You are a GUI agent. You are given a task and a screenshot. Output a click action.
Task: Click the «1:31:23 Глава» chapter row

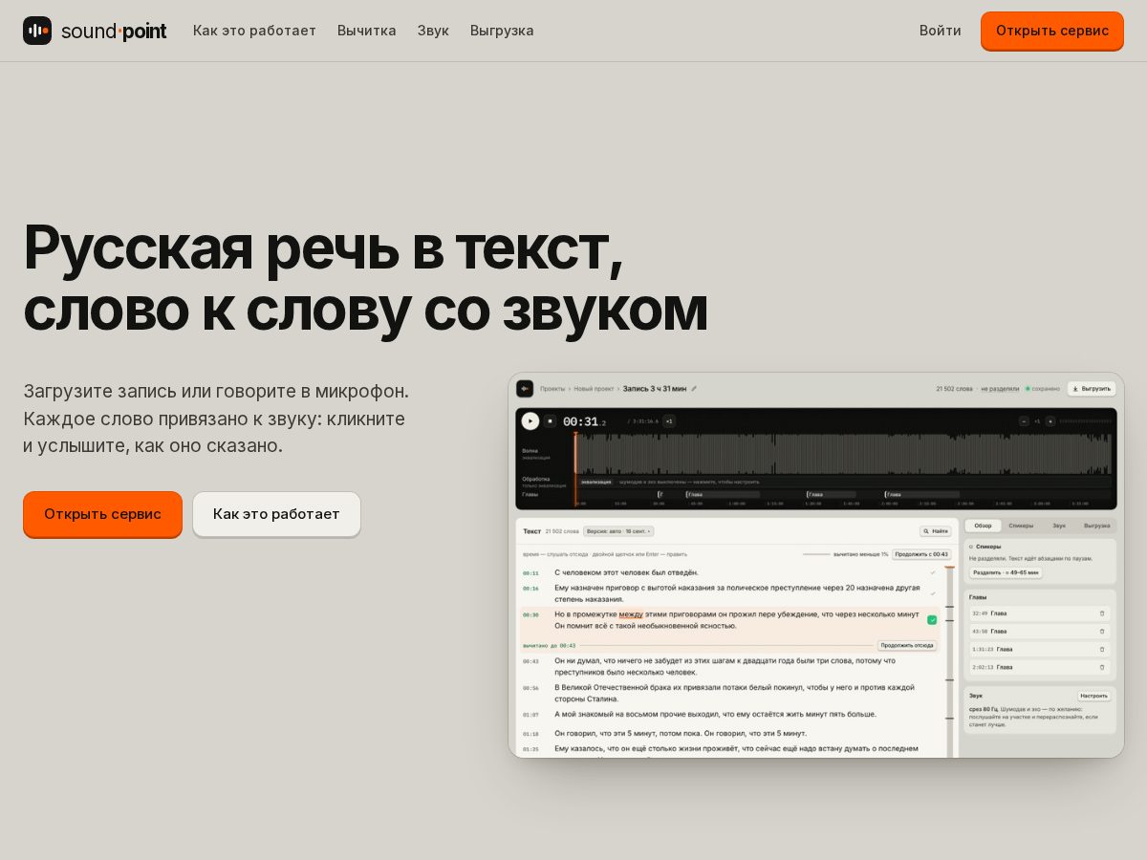point(1040,649)
